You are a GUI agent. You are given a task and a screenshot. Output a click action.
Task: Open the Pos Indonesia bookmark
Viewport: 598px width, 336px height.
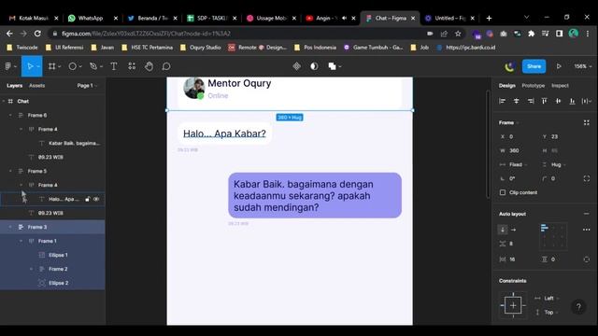tap(316, 48)
